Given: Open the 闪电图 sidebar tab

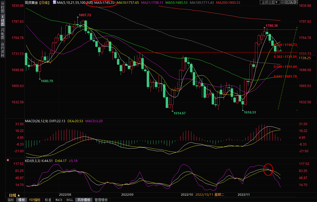Looking at the screenshot, I should 3,34.
